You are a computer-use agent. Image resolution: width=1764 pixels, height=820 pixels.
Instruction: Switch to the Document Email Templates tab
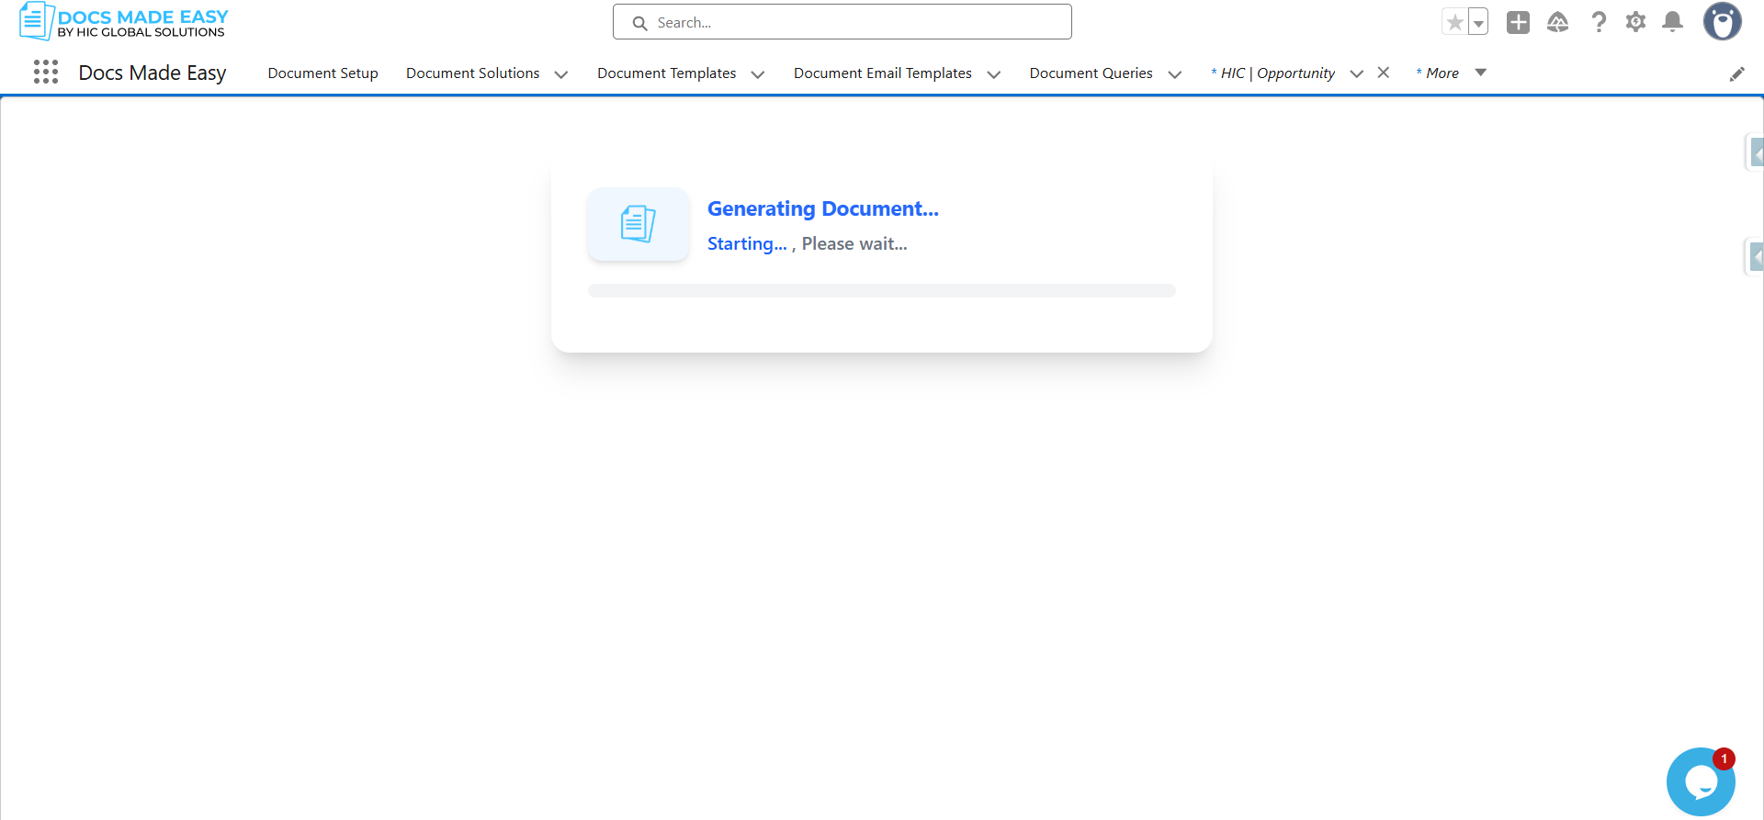point(883,73)
